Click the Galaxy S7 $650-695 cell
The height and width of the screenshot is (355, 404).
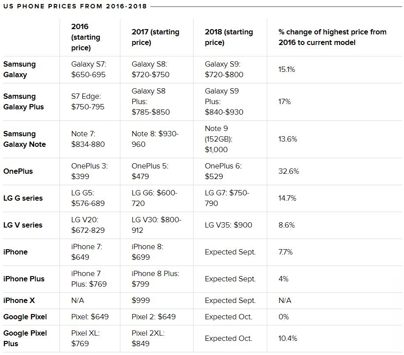pos(89,69)
